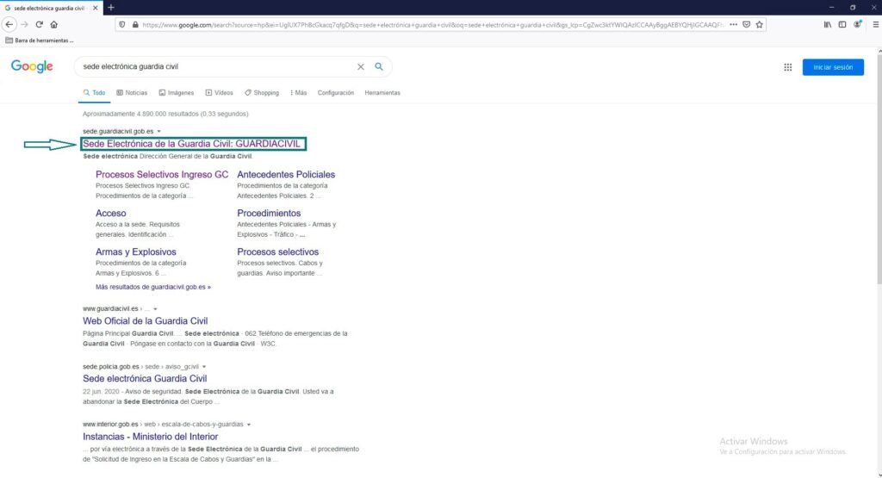Click the page vertical scrollbar
Viewport: 882px width, 478px height.
pyautogui.click(x=879, y=169)
